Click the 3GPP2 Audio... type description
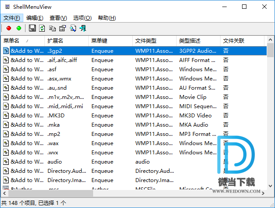The height and width of the screenshot is (208, 275). point(198,51)
